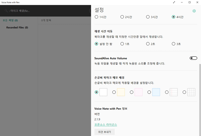This screenshot has width=201, height=136.
Task: Toggle SoundAlive Auto Volume switch
Action: coord(193,58)
